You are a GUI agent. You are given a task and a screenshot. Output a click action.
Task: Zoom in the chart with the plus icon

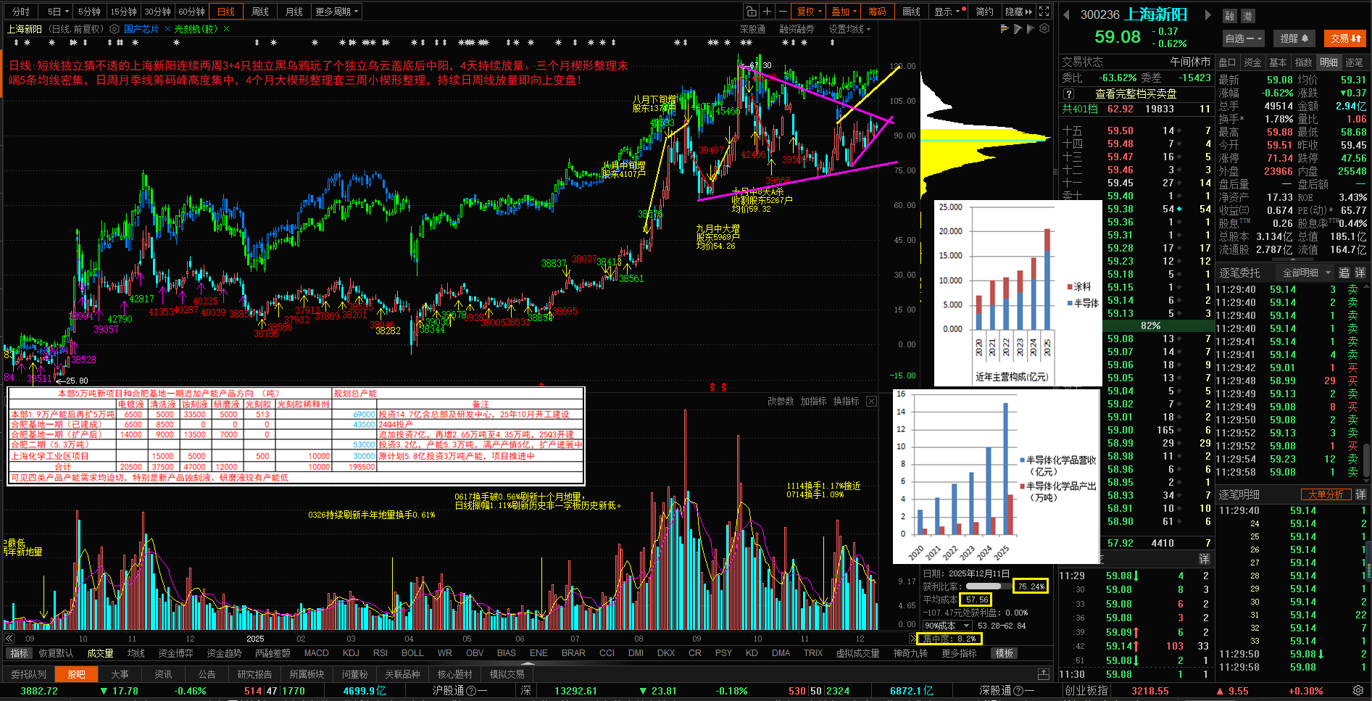point(768,12)
